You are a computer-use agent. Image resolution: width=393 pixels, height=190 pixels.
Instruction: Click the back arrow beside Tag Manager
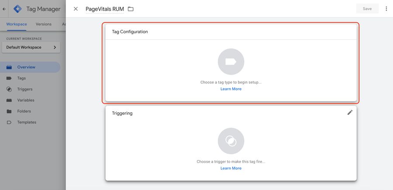tap(4, 9)
